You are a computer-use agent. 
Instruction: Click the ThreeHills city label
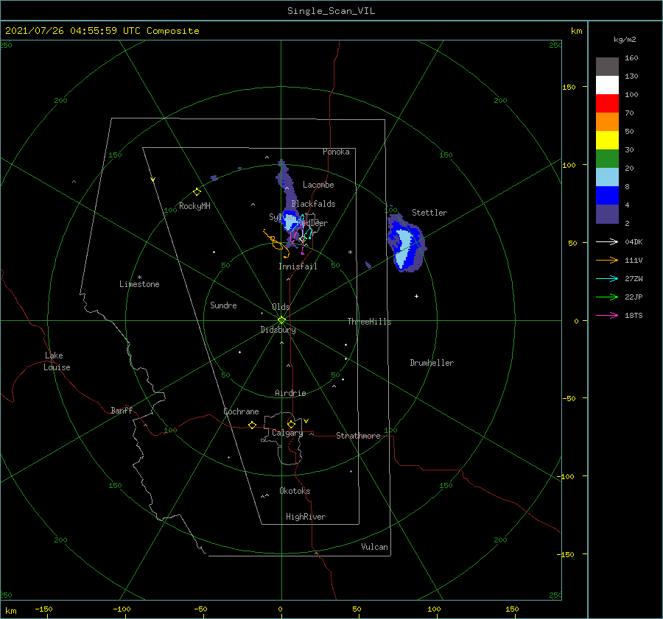370,322
